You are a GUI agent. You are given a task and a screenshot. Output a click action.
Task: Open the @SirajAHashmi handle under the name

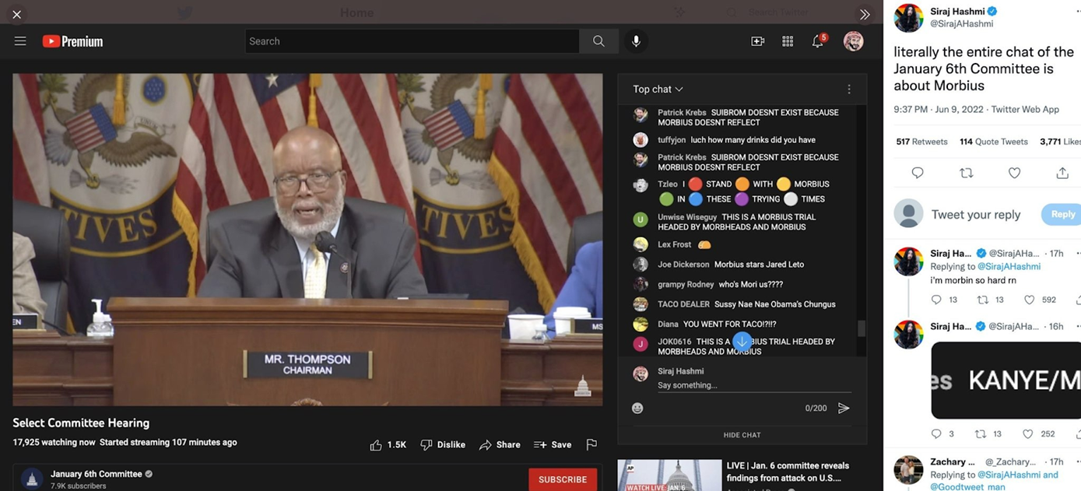pyautogui.click(x=961, y=24)
